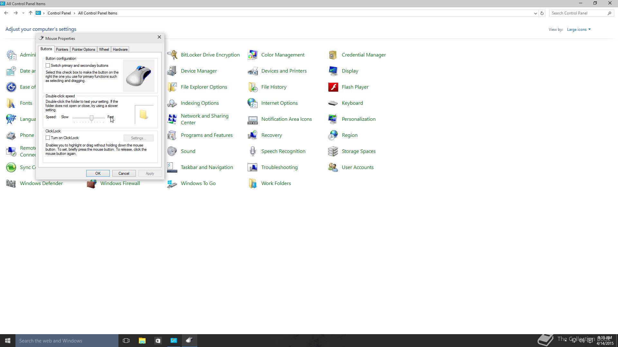Open Programs and Features icon

coord(172,135)
